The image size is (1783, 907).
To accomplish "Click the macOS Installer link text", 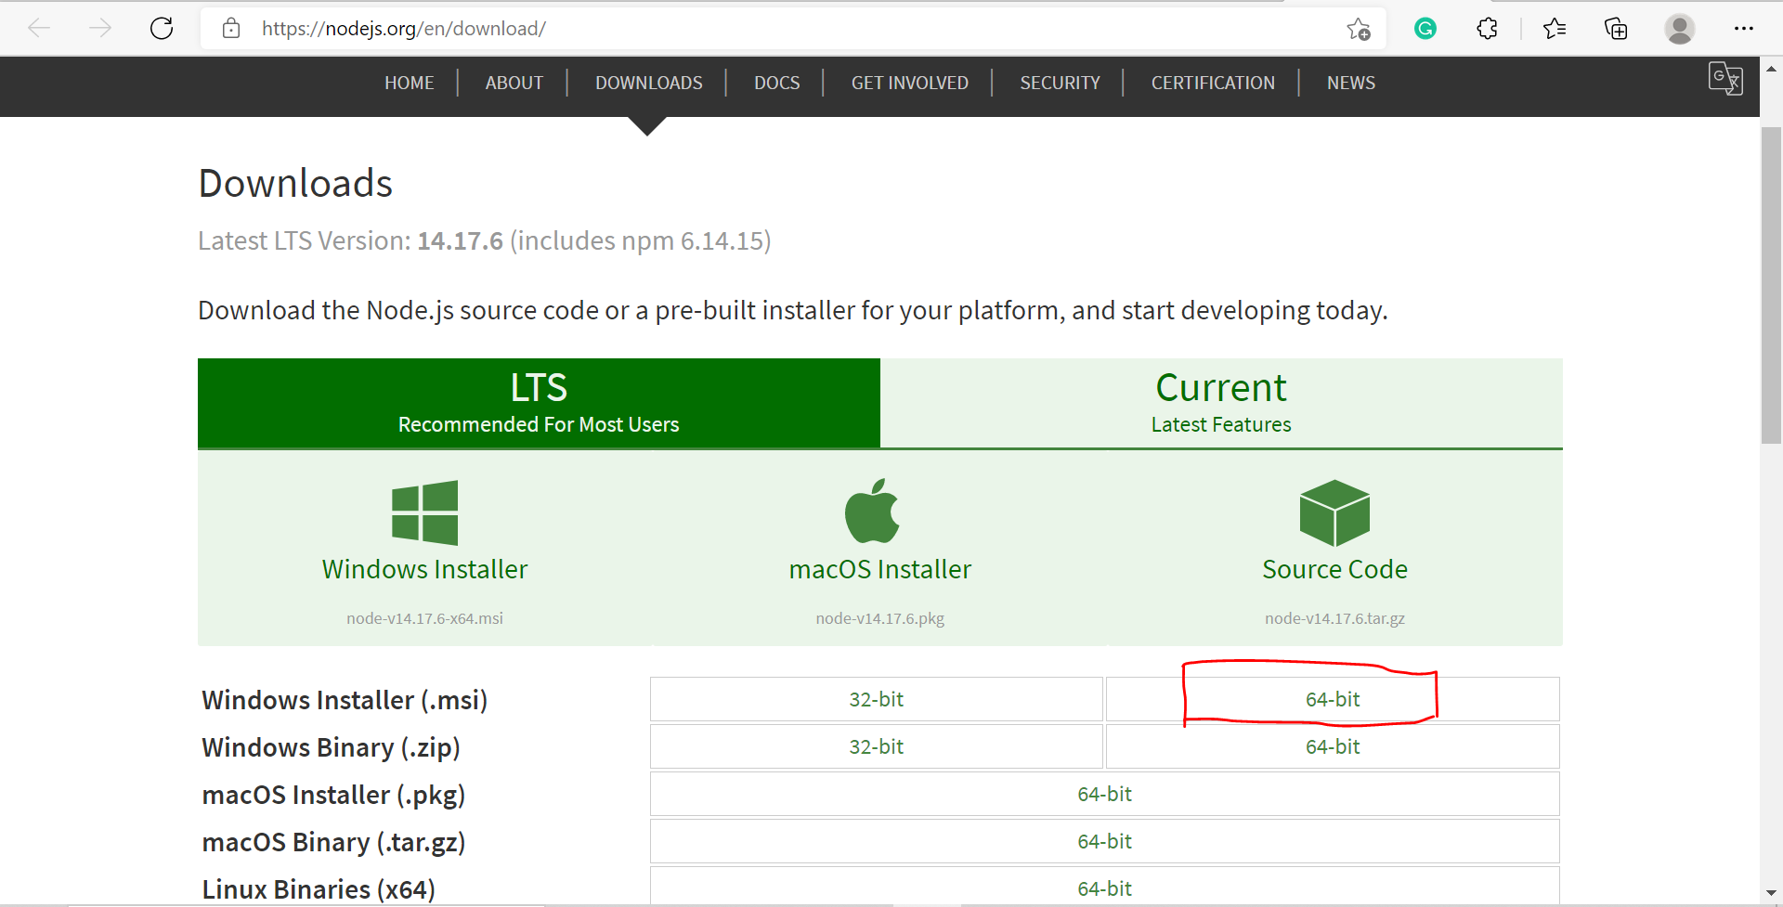I will (x=880, y=569).
